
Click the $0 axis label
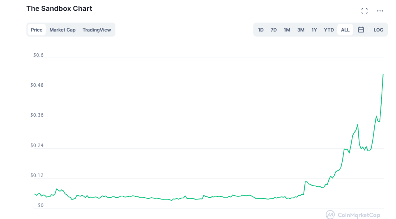tap(41, 205)
